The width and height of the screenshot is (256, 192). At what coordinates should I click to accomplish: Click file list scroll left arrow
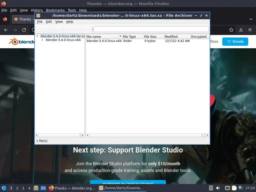click(88, 135)
